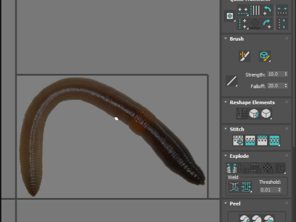296x222 pixels.
Task: Click the Stitch rollout grip handle
Action: coord(287,129)
